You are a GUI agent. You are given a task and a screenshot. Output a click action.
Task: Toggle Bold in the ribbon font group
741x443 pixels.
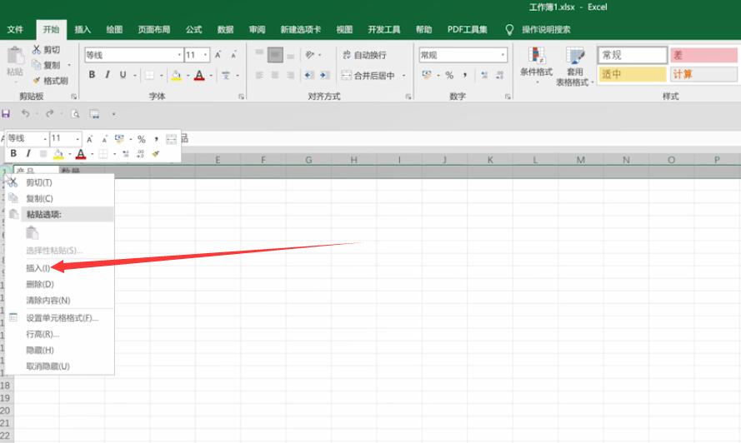pyautogui.click(x=92, y=75)
